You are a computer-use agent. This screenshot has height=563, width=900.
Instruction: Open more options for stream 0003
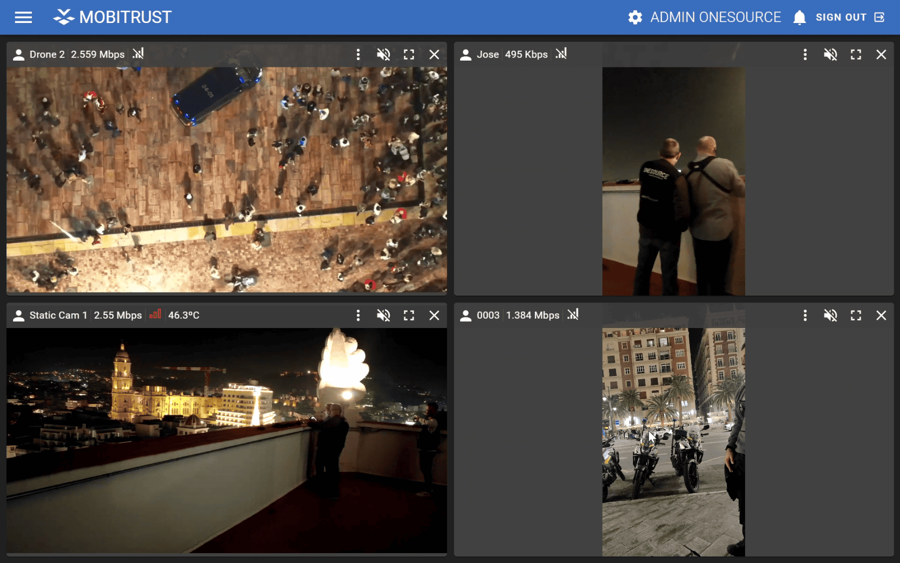[805, 315]
